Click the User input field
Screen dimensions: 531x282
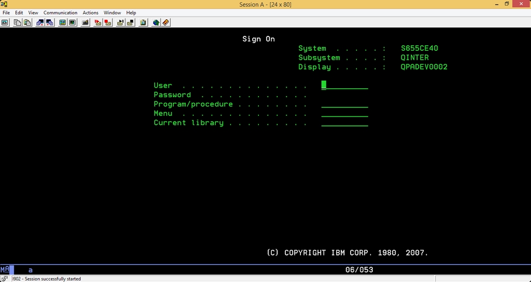tap(345, 85)
